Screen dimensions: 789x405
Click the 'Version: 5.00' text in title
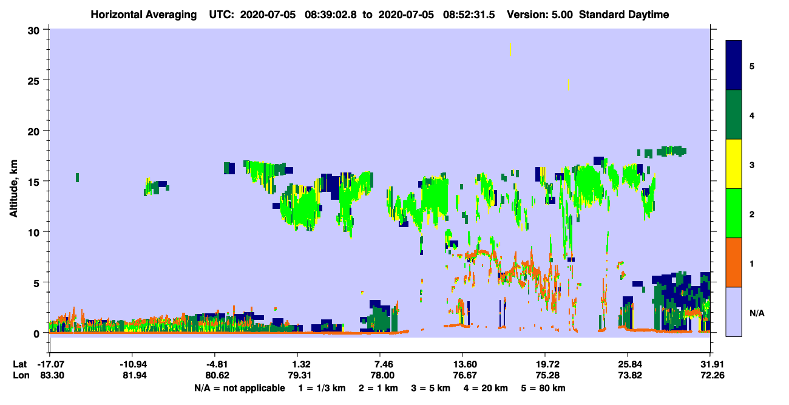point(541,15)
